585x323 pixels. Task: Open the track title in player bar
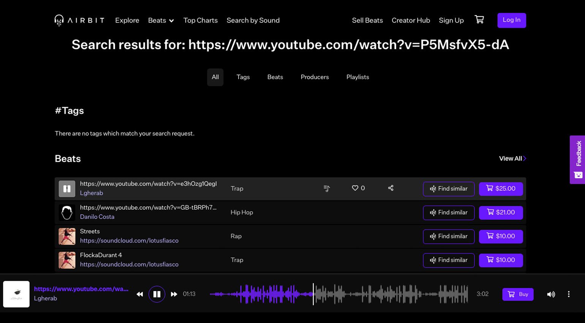click(81, 289)
